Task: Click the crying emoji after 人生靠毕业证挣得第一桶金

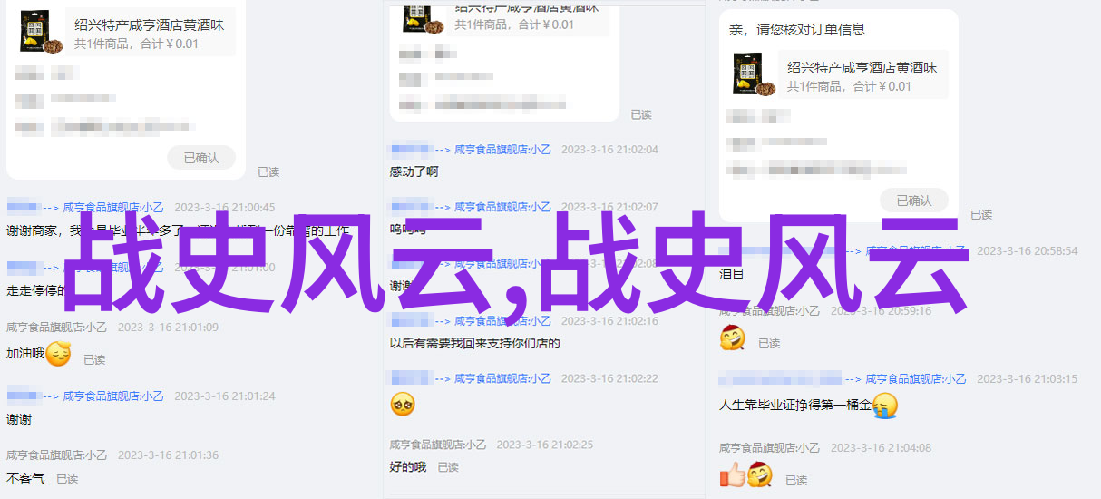Action: (x=885, y=405)
